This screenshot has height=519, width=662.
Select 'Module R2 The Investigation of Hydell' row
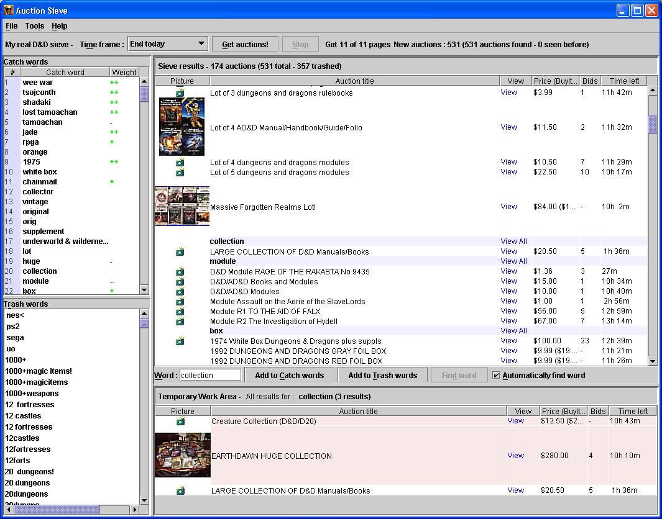point(401,321)
